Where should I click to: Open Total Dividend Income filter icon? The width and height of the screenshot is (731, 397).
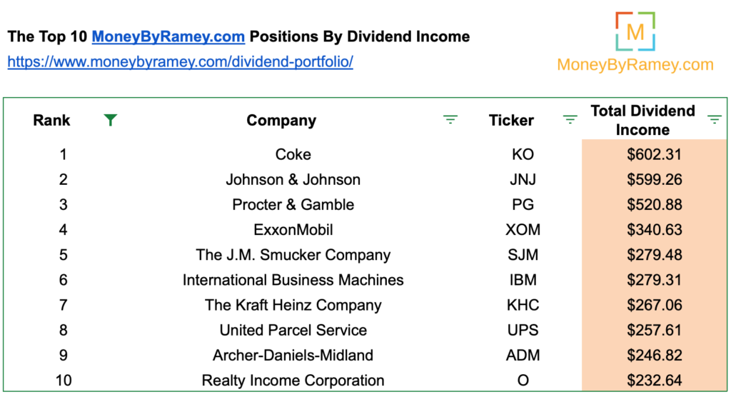(x=714, y=120)
